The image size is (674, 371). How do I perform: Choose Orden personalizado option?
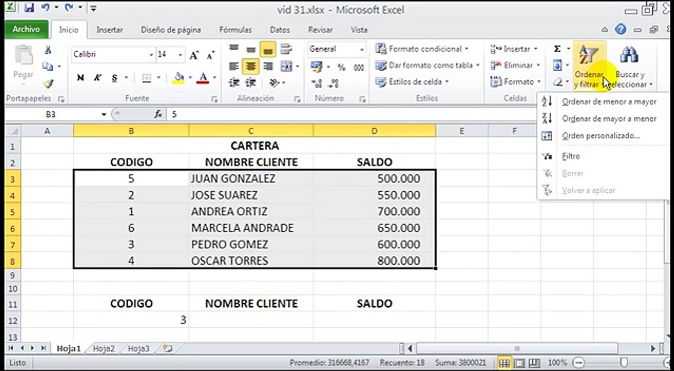click(603, 136)
